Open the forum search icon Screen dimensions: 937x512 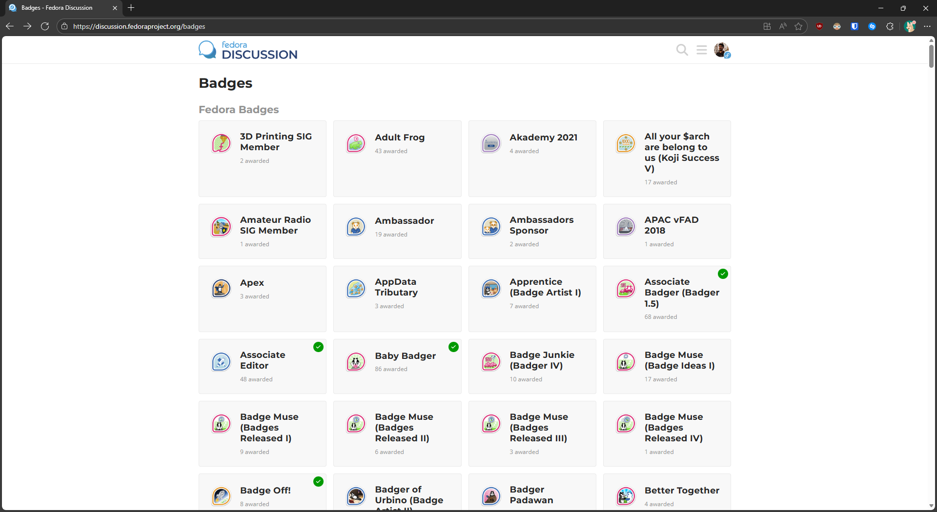pos(682,50)
